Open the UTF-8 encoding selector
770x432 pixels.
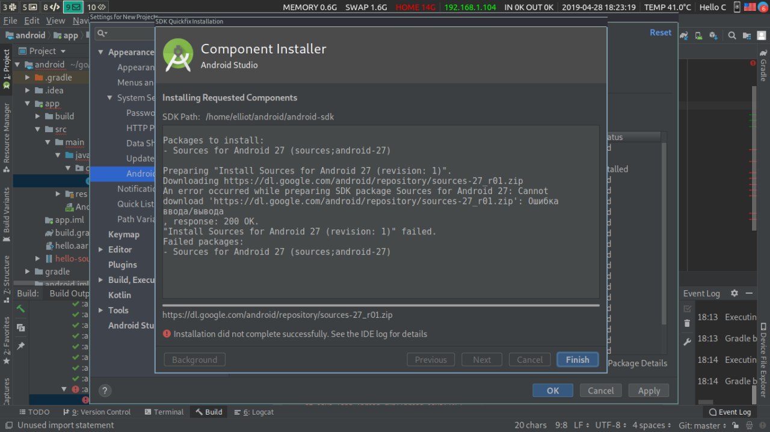coord(611,425)
